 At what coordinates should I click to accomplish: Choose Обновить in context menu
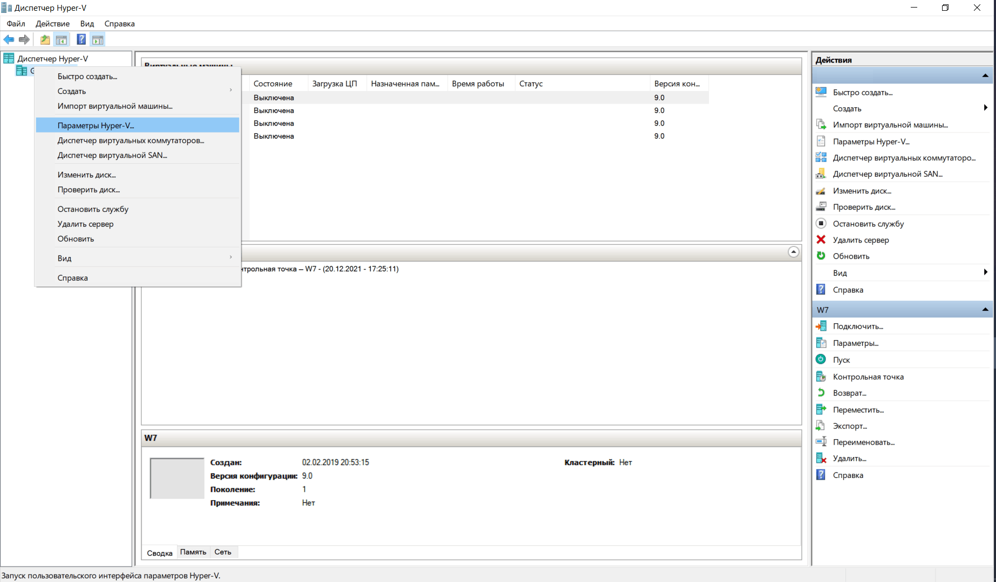click(138, 239)
